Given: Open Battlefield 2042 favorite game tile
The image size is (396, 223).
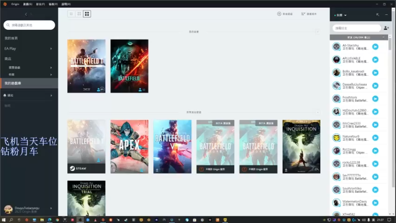Looking at the screenshot, I should click(129, 66).
